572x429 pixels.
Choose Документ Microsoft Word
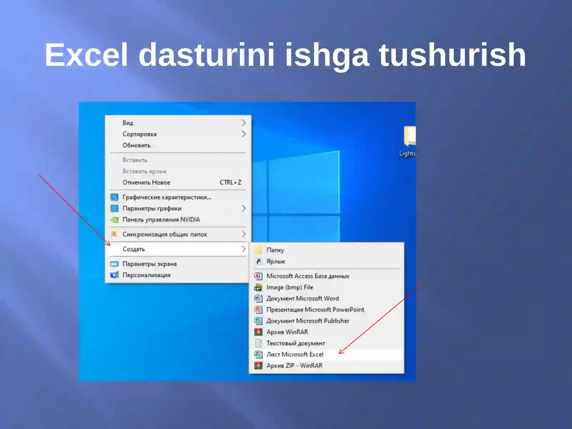click(326, 298)
